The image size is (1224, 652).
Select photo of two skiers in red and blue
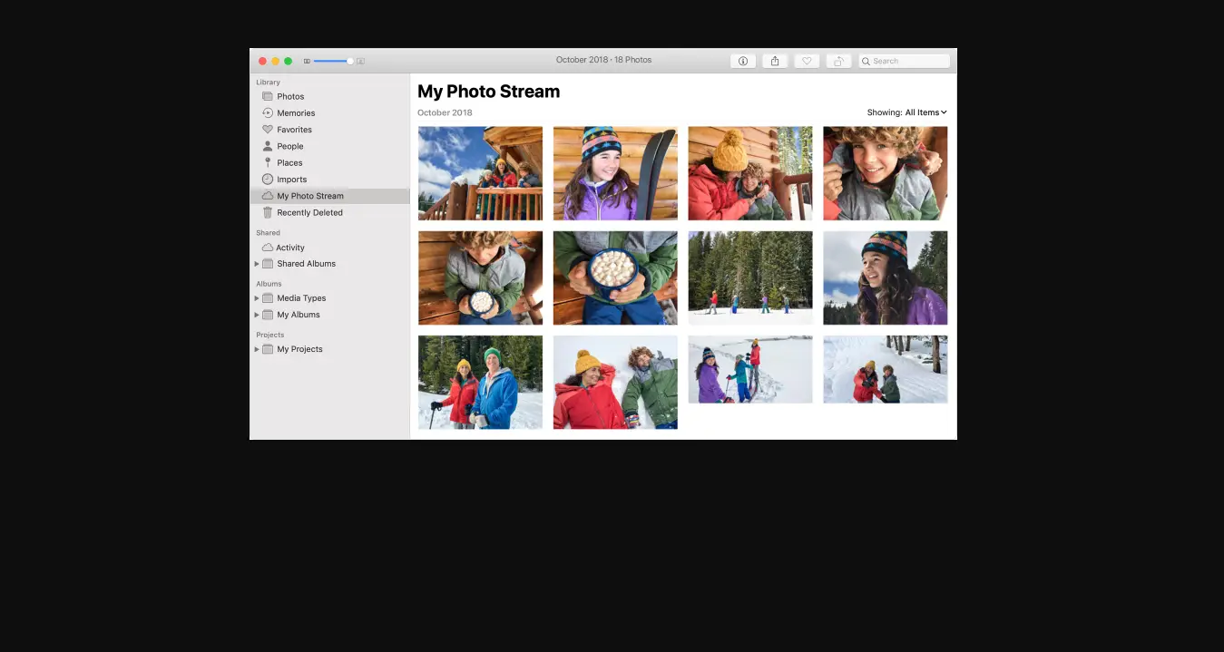480,382
